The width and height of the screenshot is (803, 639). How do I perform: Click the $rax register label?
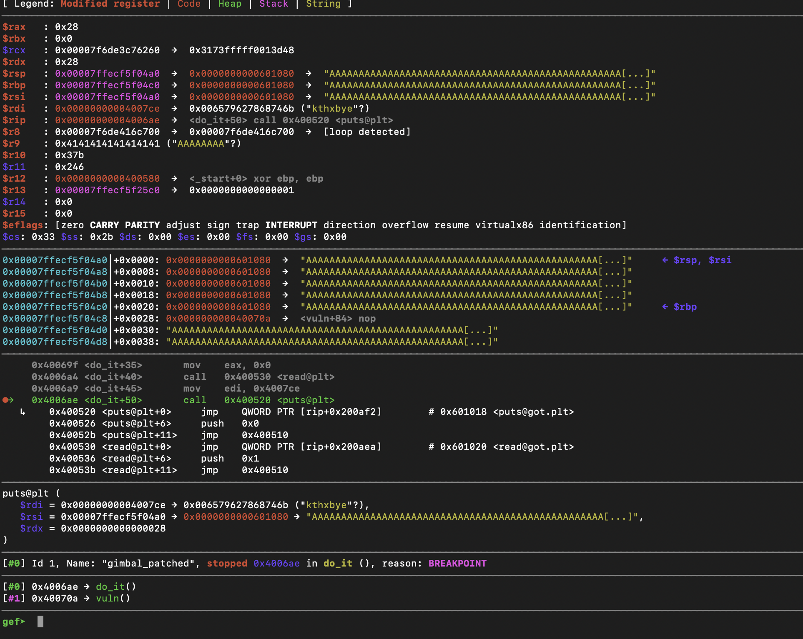coord(14,27)
